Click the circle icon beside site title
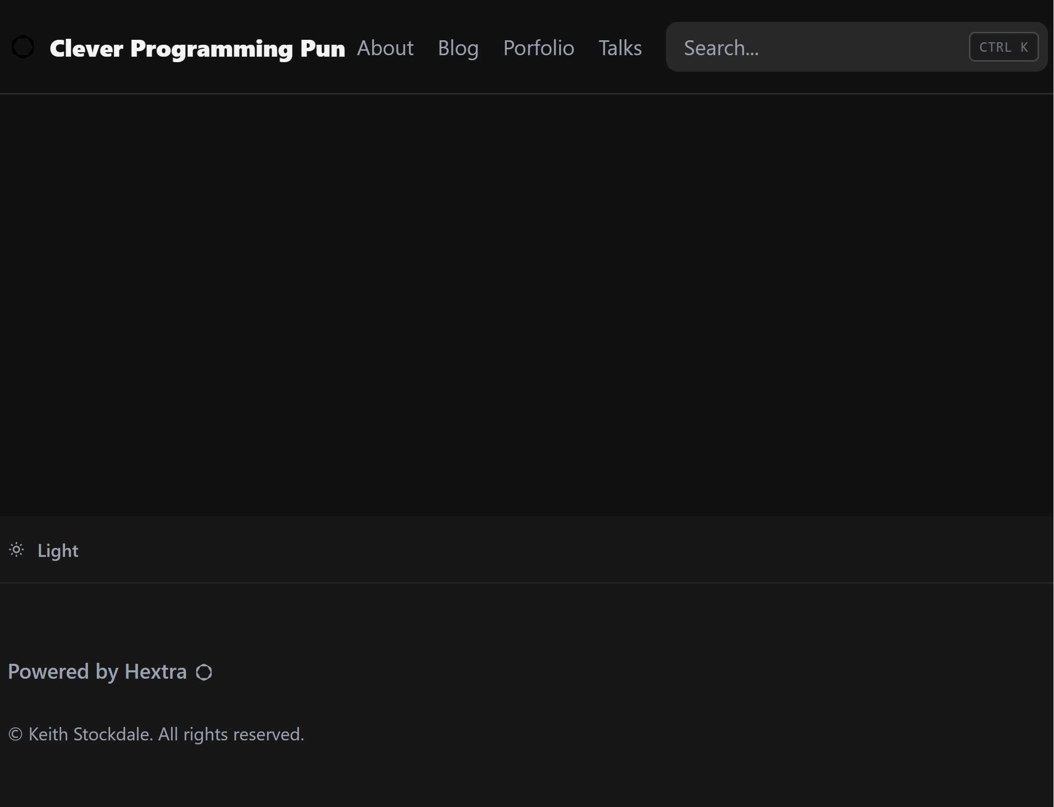This screenshot has width=1054, height=807. (x=22, y=47)
